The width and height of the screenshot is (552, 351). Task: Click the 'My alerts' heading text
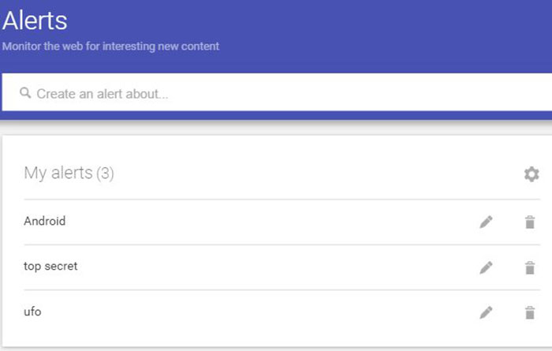point(58,173)
